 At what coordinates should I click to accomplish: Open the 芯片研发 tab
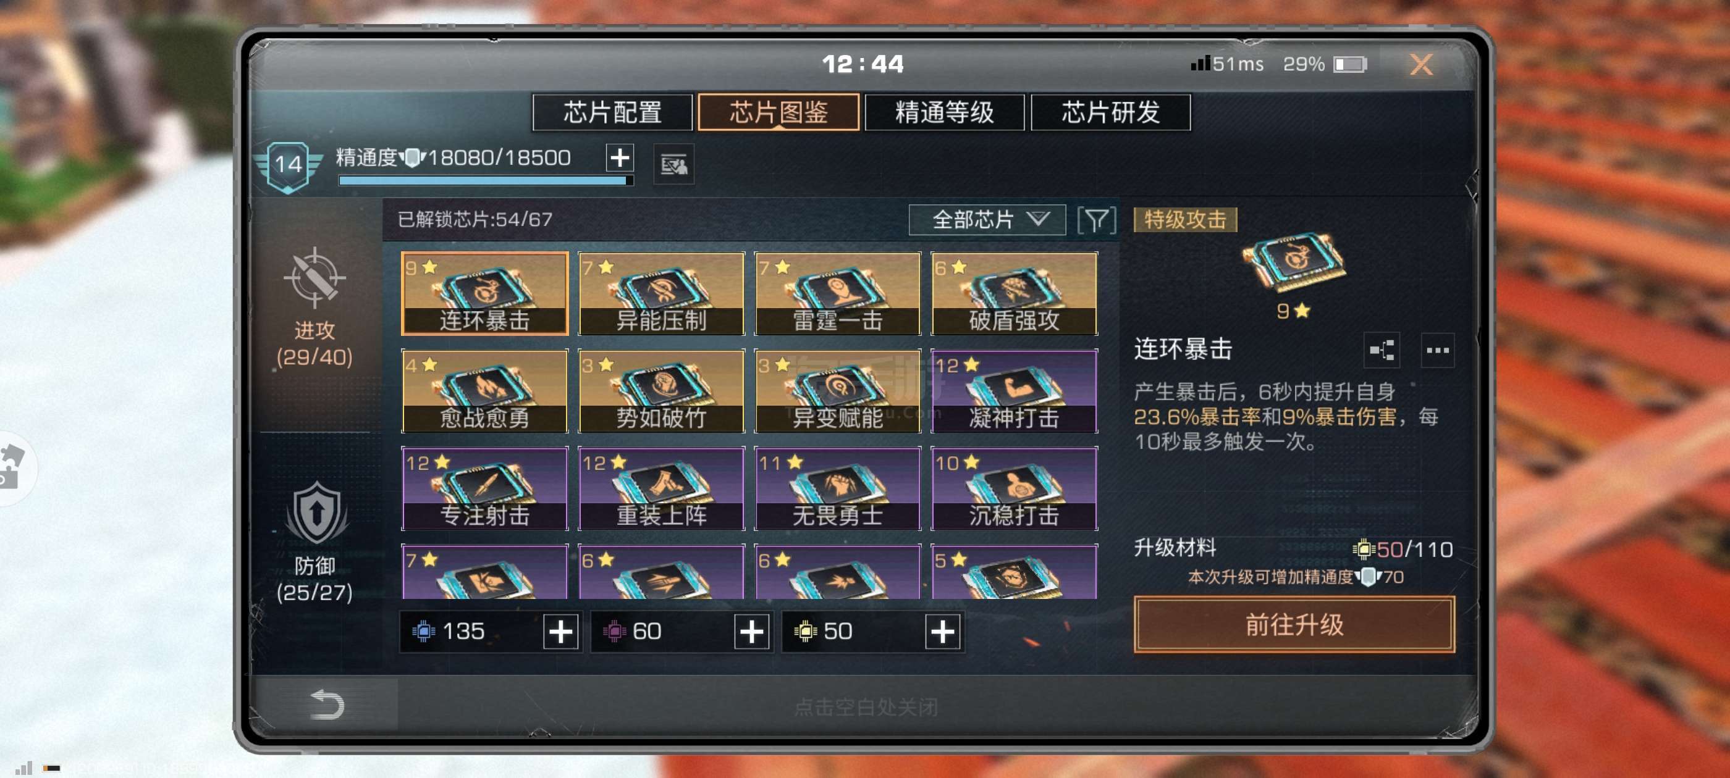(x=1110, y=112)
